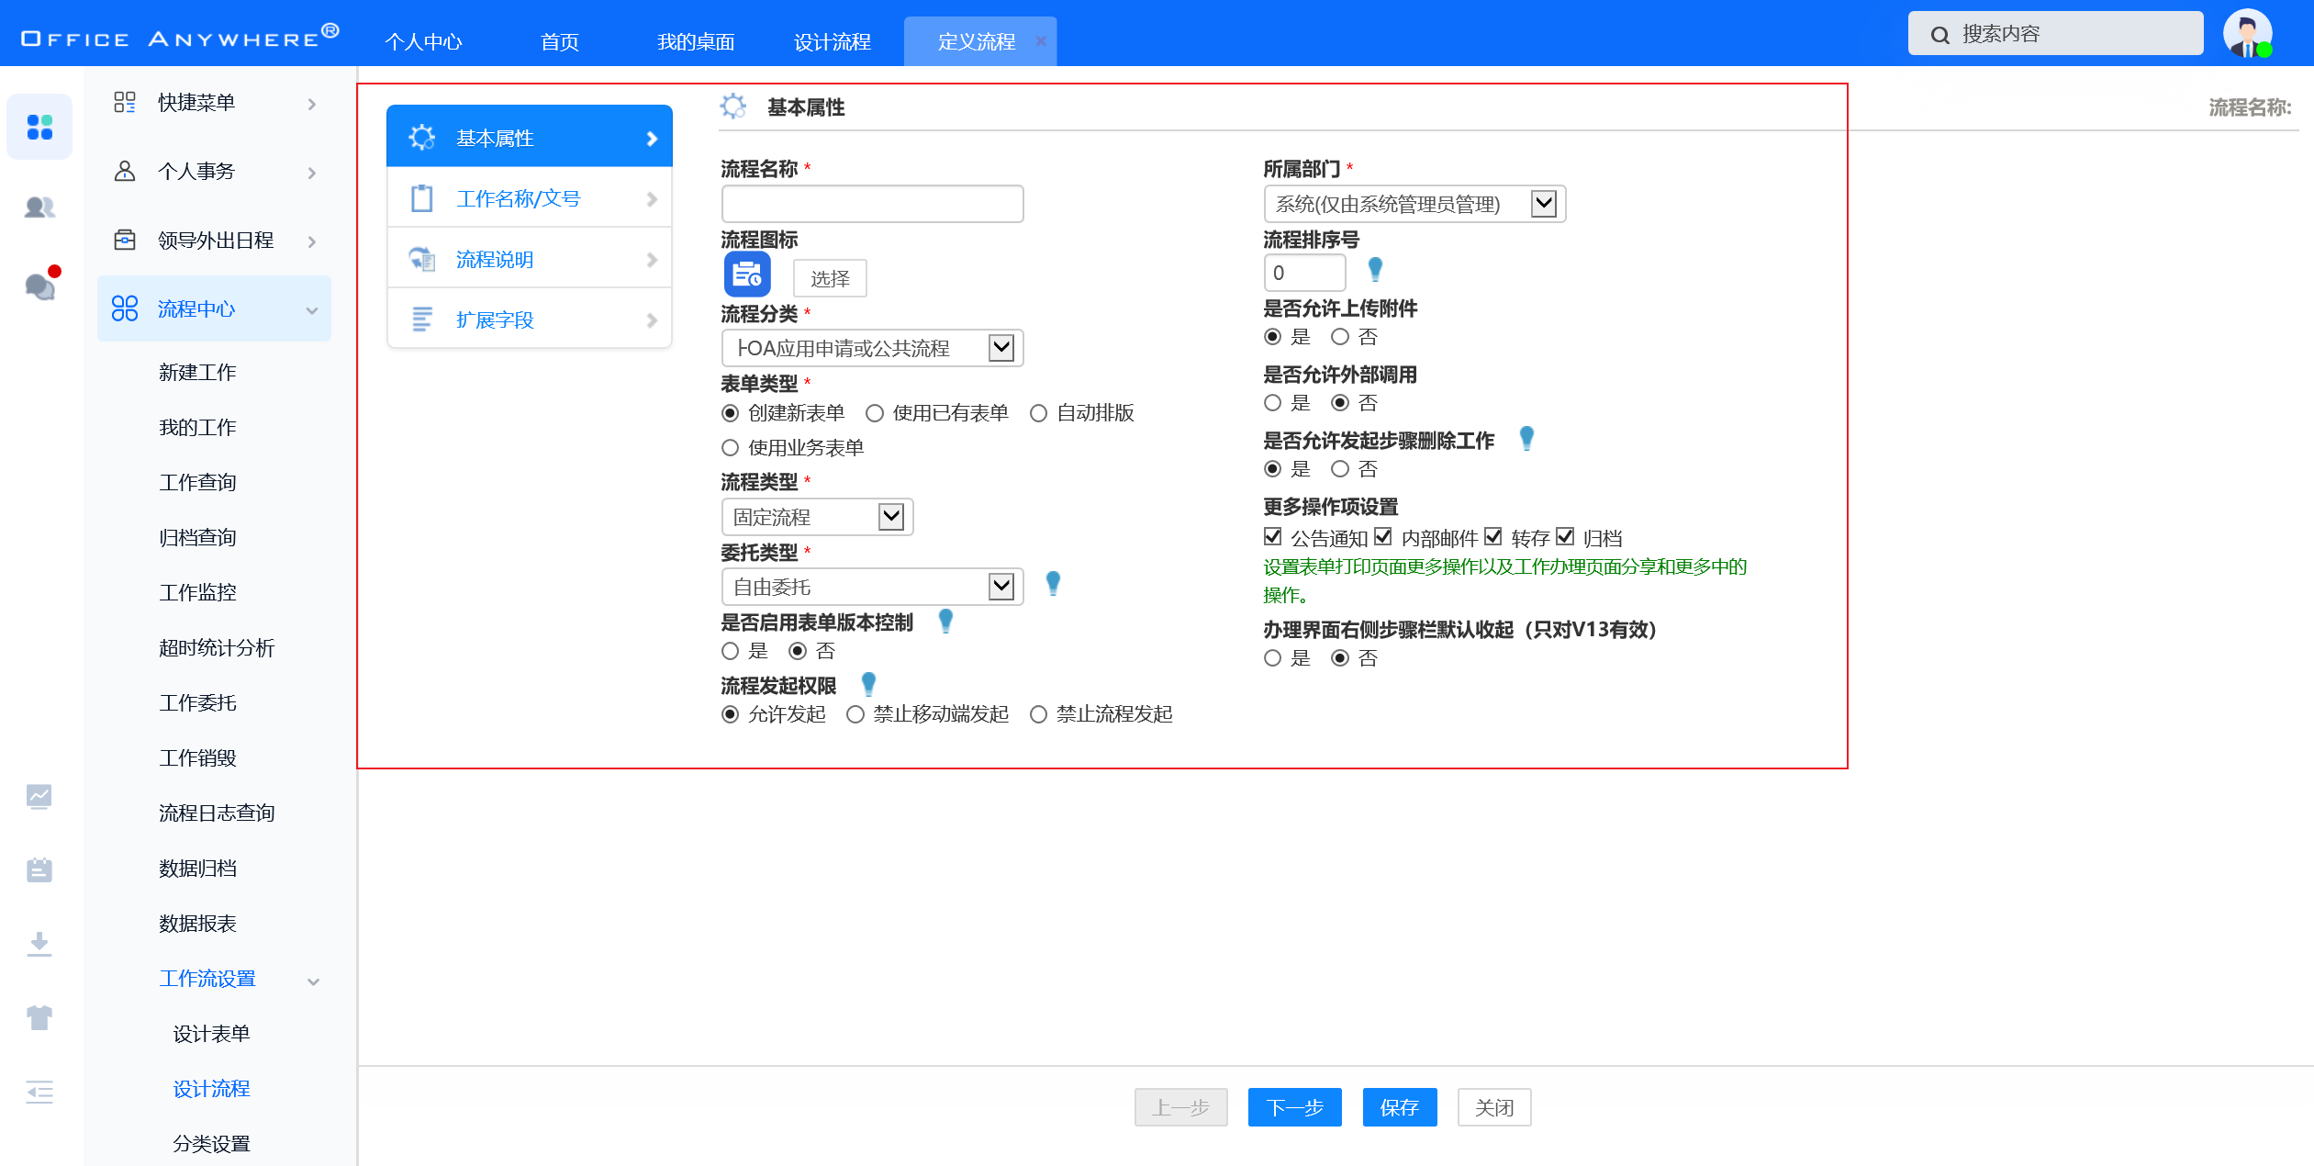This screenshot has height=1166, width=2314.
Task: Click the download icon in left rail
Action: 39,944
